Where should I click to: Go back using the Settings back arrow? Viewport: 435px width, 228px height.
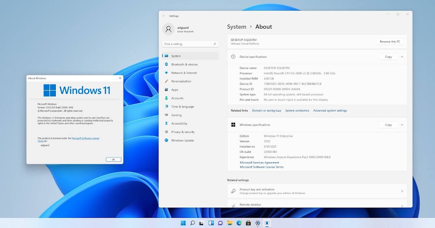(164, 16)
